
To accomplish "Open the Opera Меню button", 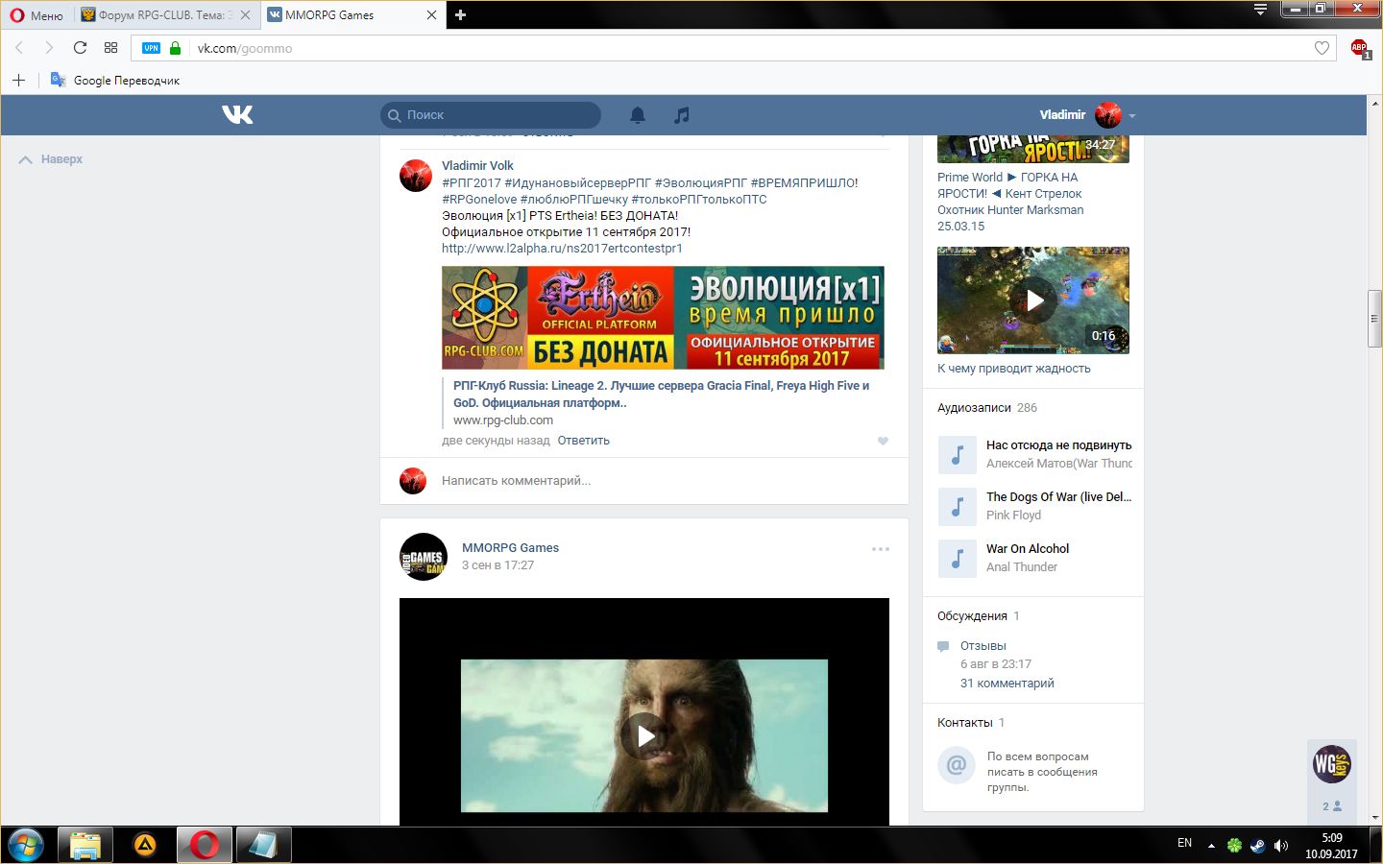I will [36, 15].
